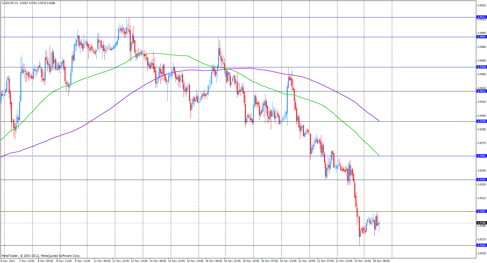Select the 0.9491 price level tag
The width and height of the screenshot is (487, 263).
click(x=482, y=37)
